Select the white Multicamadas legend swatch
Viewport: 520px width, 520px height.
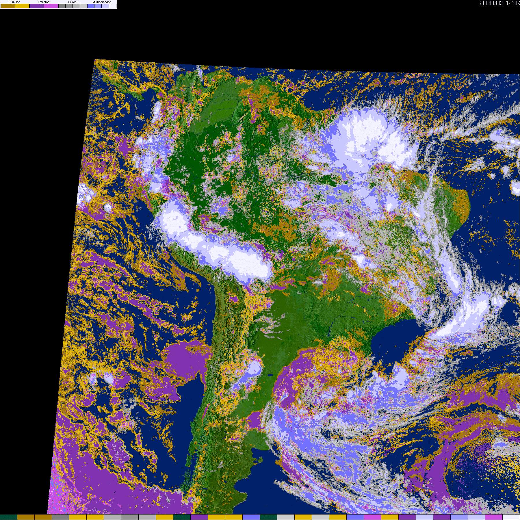coord(113,6)
